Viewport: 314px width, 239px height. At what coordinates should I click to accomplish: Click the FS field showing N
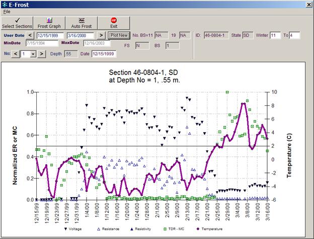(142, 45)
